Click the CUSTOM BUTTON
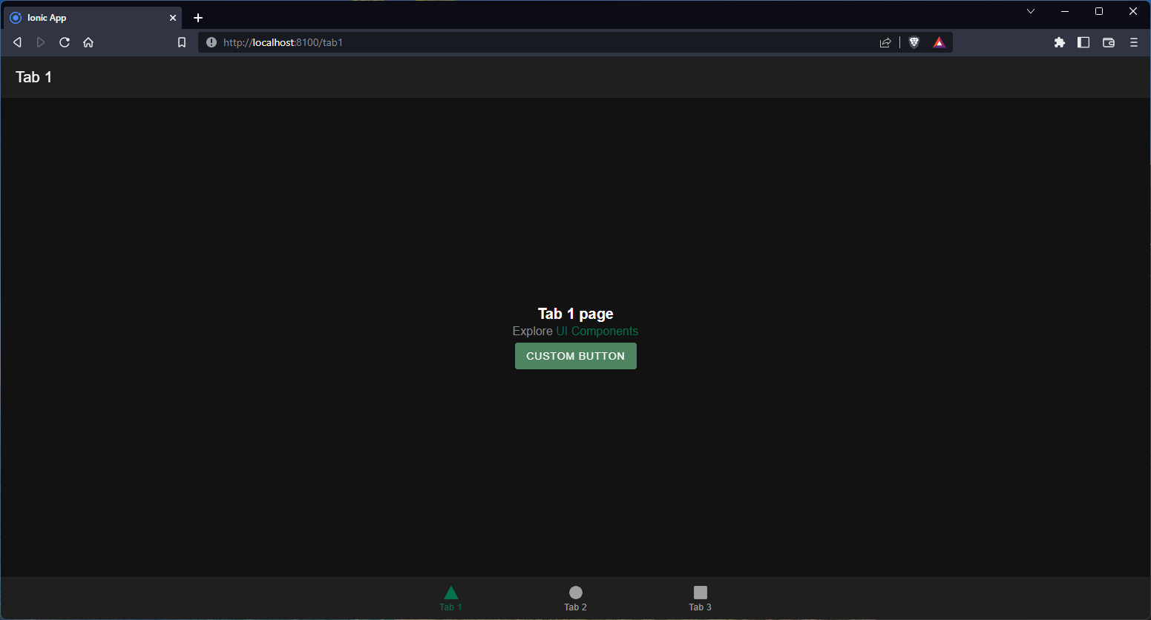The height and width of the screenshot is (620, 1151). coord(576,356)
